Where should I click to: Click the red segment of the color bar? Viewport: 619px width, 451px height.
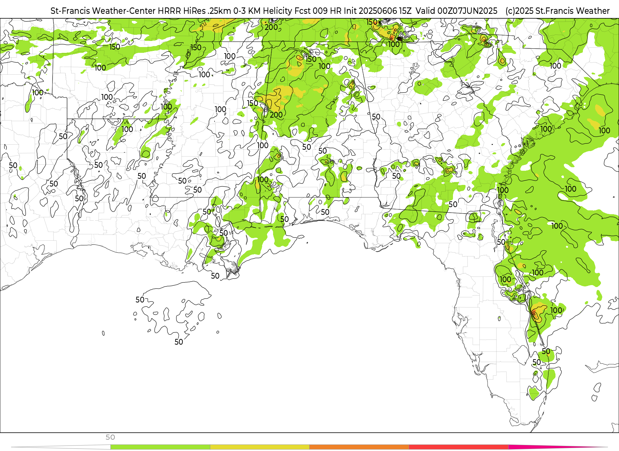coord(458,447)
